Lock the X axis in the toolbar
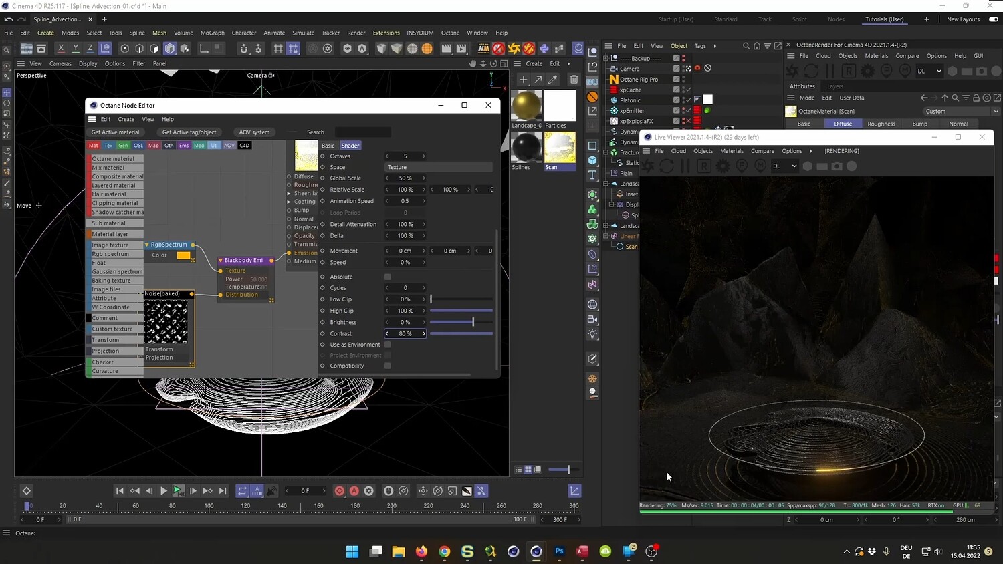 click(61, 48)
